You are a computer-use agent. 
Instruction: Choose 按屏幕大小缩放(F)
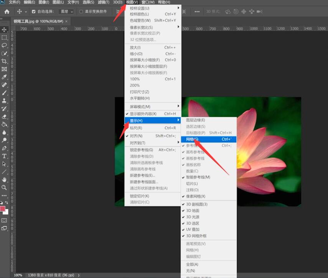(153, 60)
